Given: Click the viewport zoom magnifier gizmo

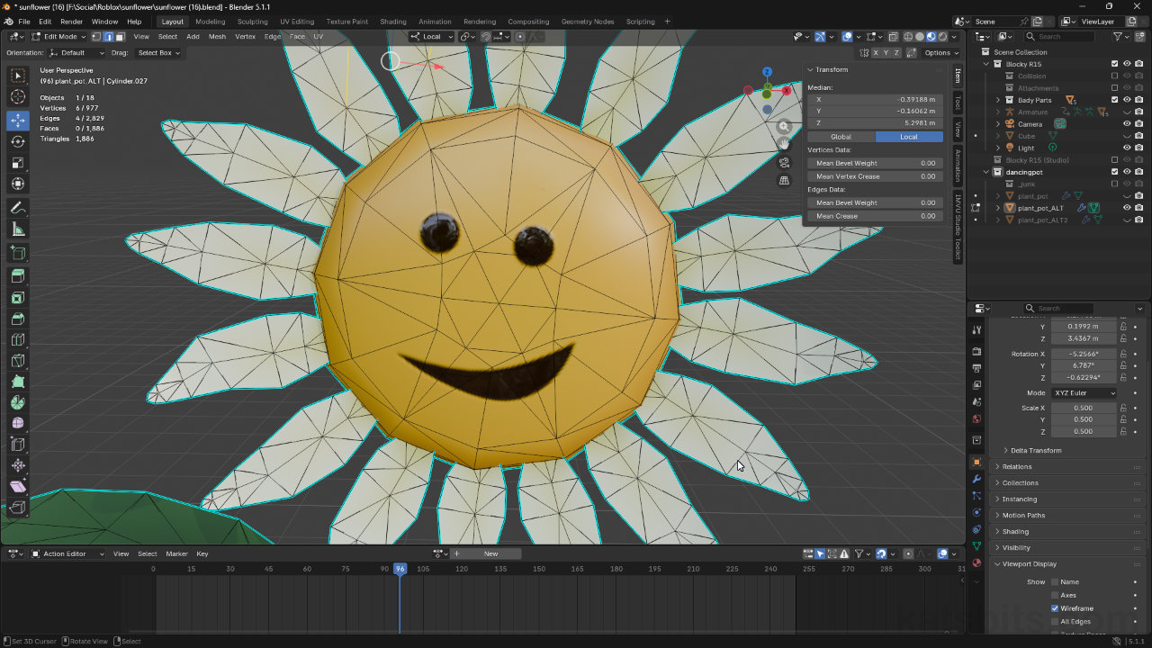Looking at the screenshot, I should click(784, 127).
